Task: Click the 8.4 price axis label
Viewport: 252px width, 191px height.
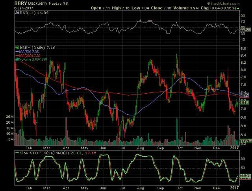Action: click(x=243, y=56)
